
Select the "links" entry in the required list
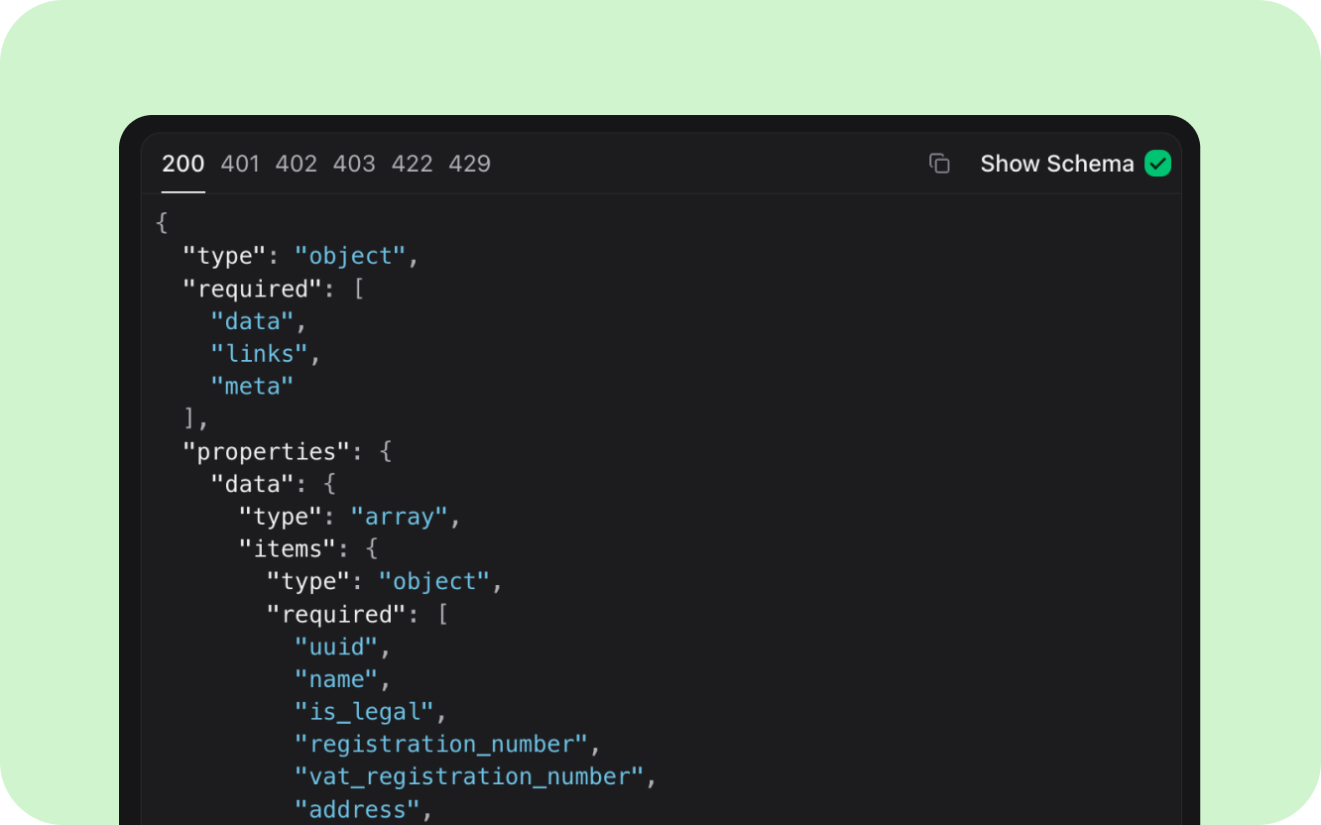260,354
